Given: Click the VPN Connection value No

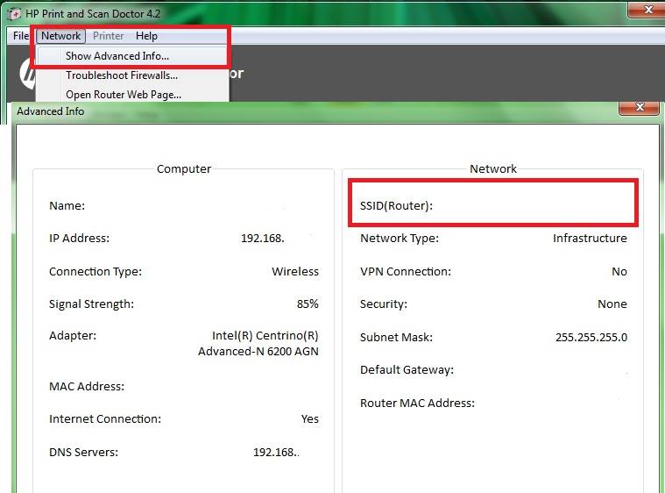Looking at the screenshot, I should (x=619, y=272).
